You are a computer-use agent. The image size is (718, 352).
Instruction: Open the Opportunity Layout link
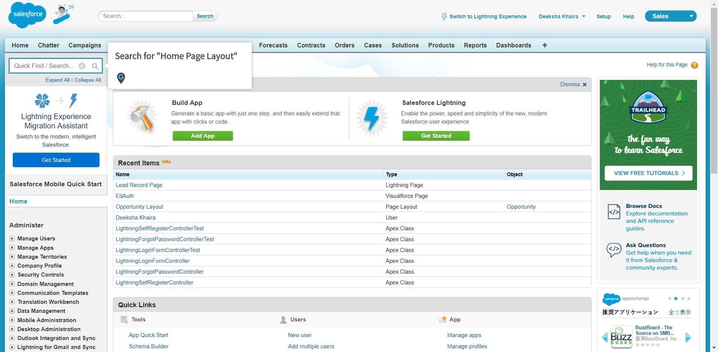click(139, 207)
